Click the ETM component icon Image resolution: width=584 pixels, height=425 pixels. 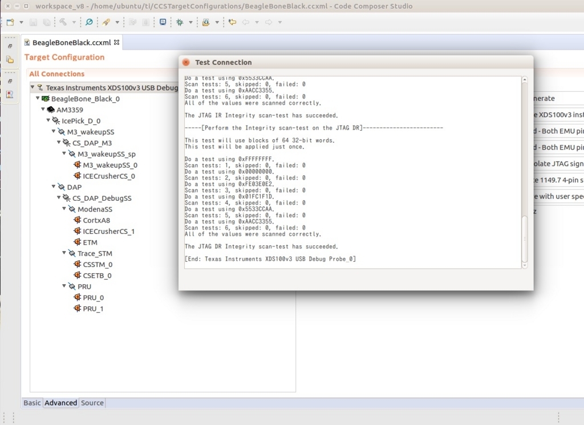[78, 242]
